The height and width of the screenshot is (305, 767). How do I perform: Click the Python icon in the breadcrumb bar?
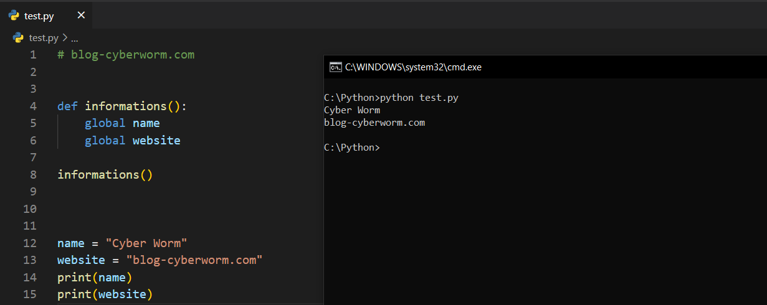point(19,38)
